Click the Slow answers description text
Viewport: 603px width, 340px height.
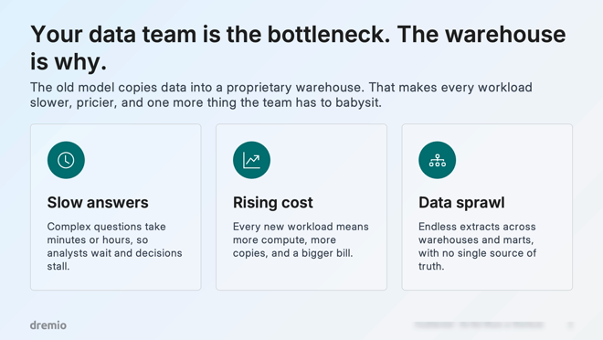pos(114,246)
